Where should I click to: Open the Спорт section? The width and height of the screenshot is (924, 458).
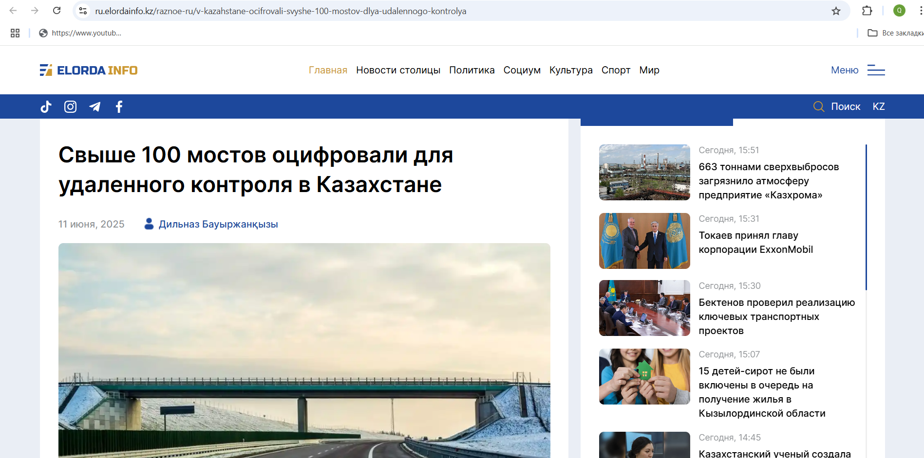pos(616,70)
